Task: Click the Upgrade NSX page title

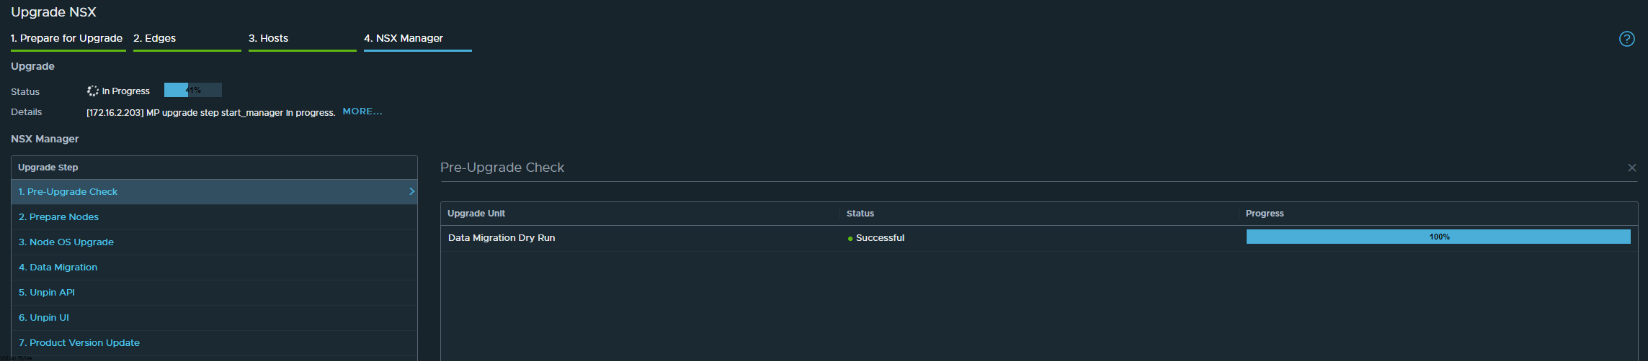Action: (53, 12)
